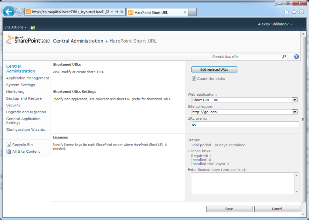The image size is (309, 220).
Task: Click up arrow of license keys scrollbar
Action: tap(297, 176)
